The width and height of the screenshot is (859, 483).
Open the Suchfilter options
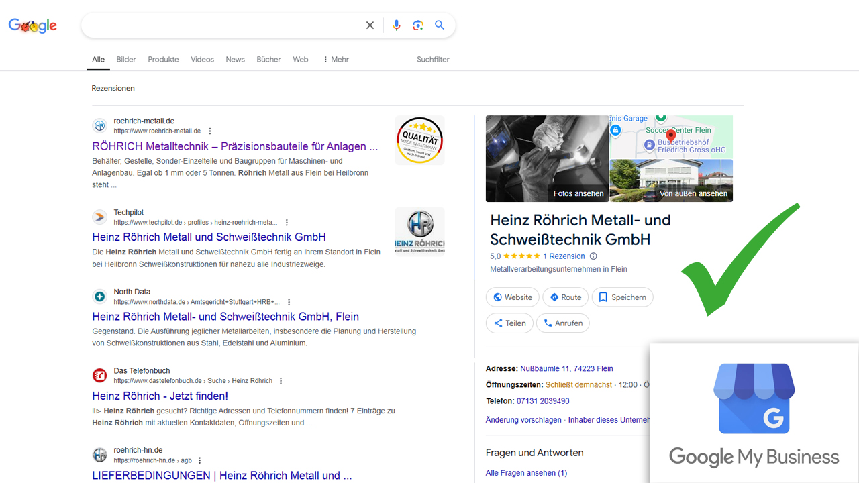(x=433, y=60)
